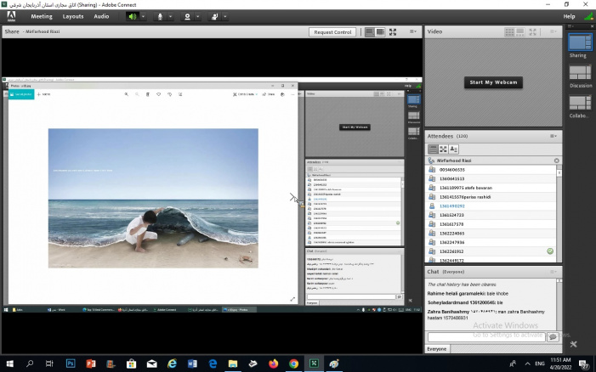Click the Request Control button
The image size is (596, 372).
coord(332,32)
